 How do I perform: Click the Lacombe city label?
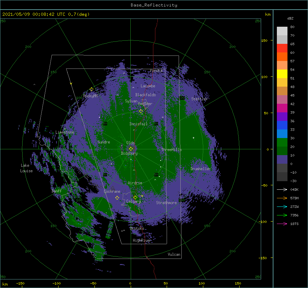pos(148,86)
